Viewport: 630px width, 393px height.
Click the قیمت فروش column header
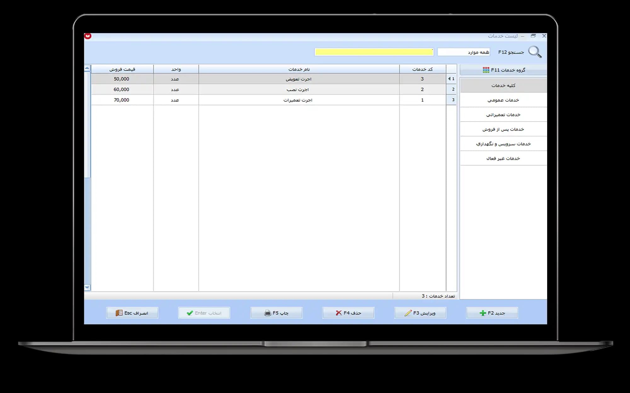pos(122,69)
